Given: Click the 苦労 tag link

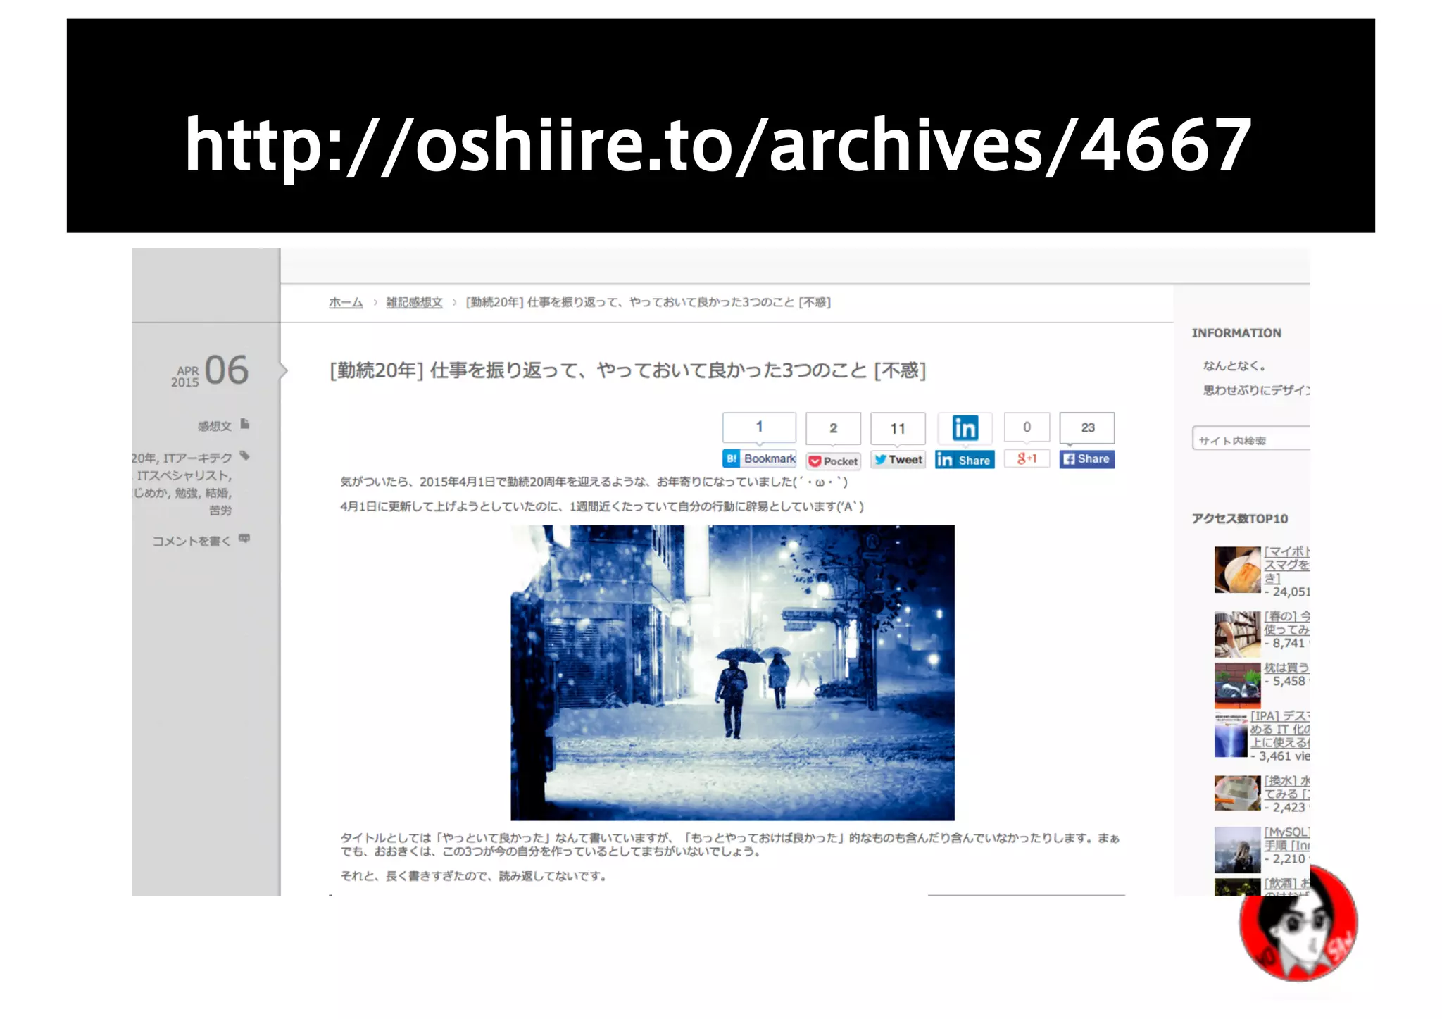Looking at the screenshot, I should pyautogui.click(x=220, y=510).
